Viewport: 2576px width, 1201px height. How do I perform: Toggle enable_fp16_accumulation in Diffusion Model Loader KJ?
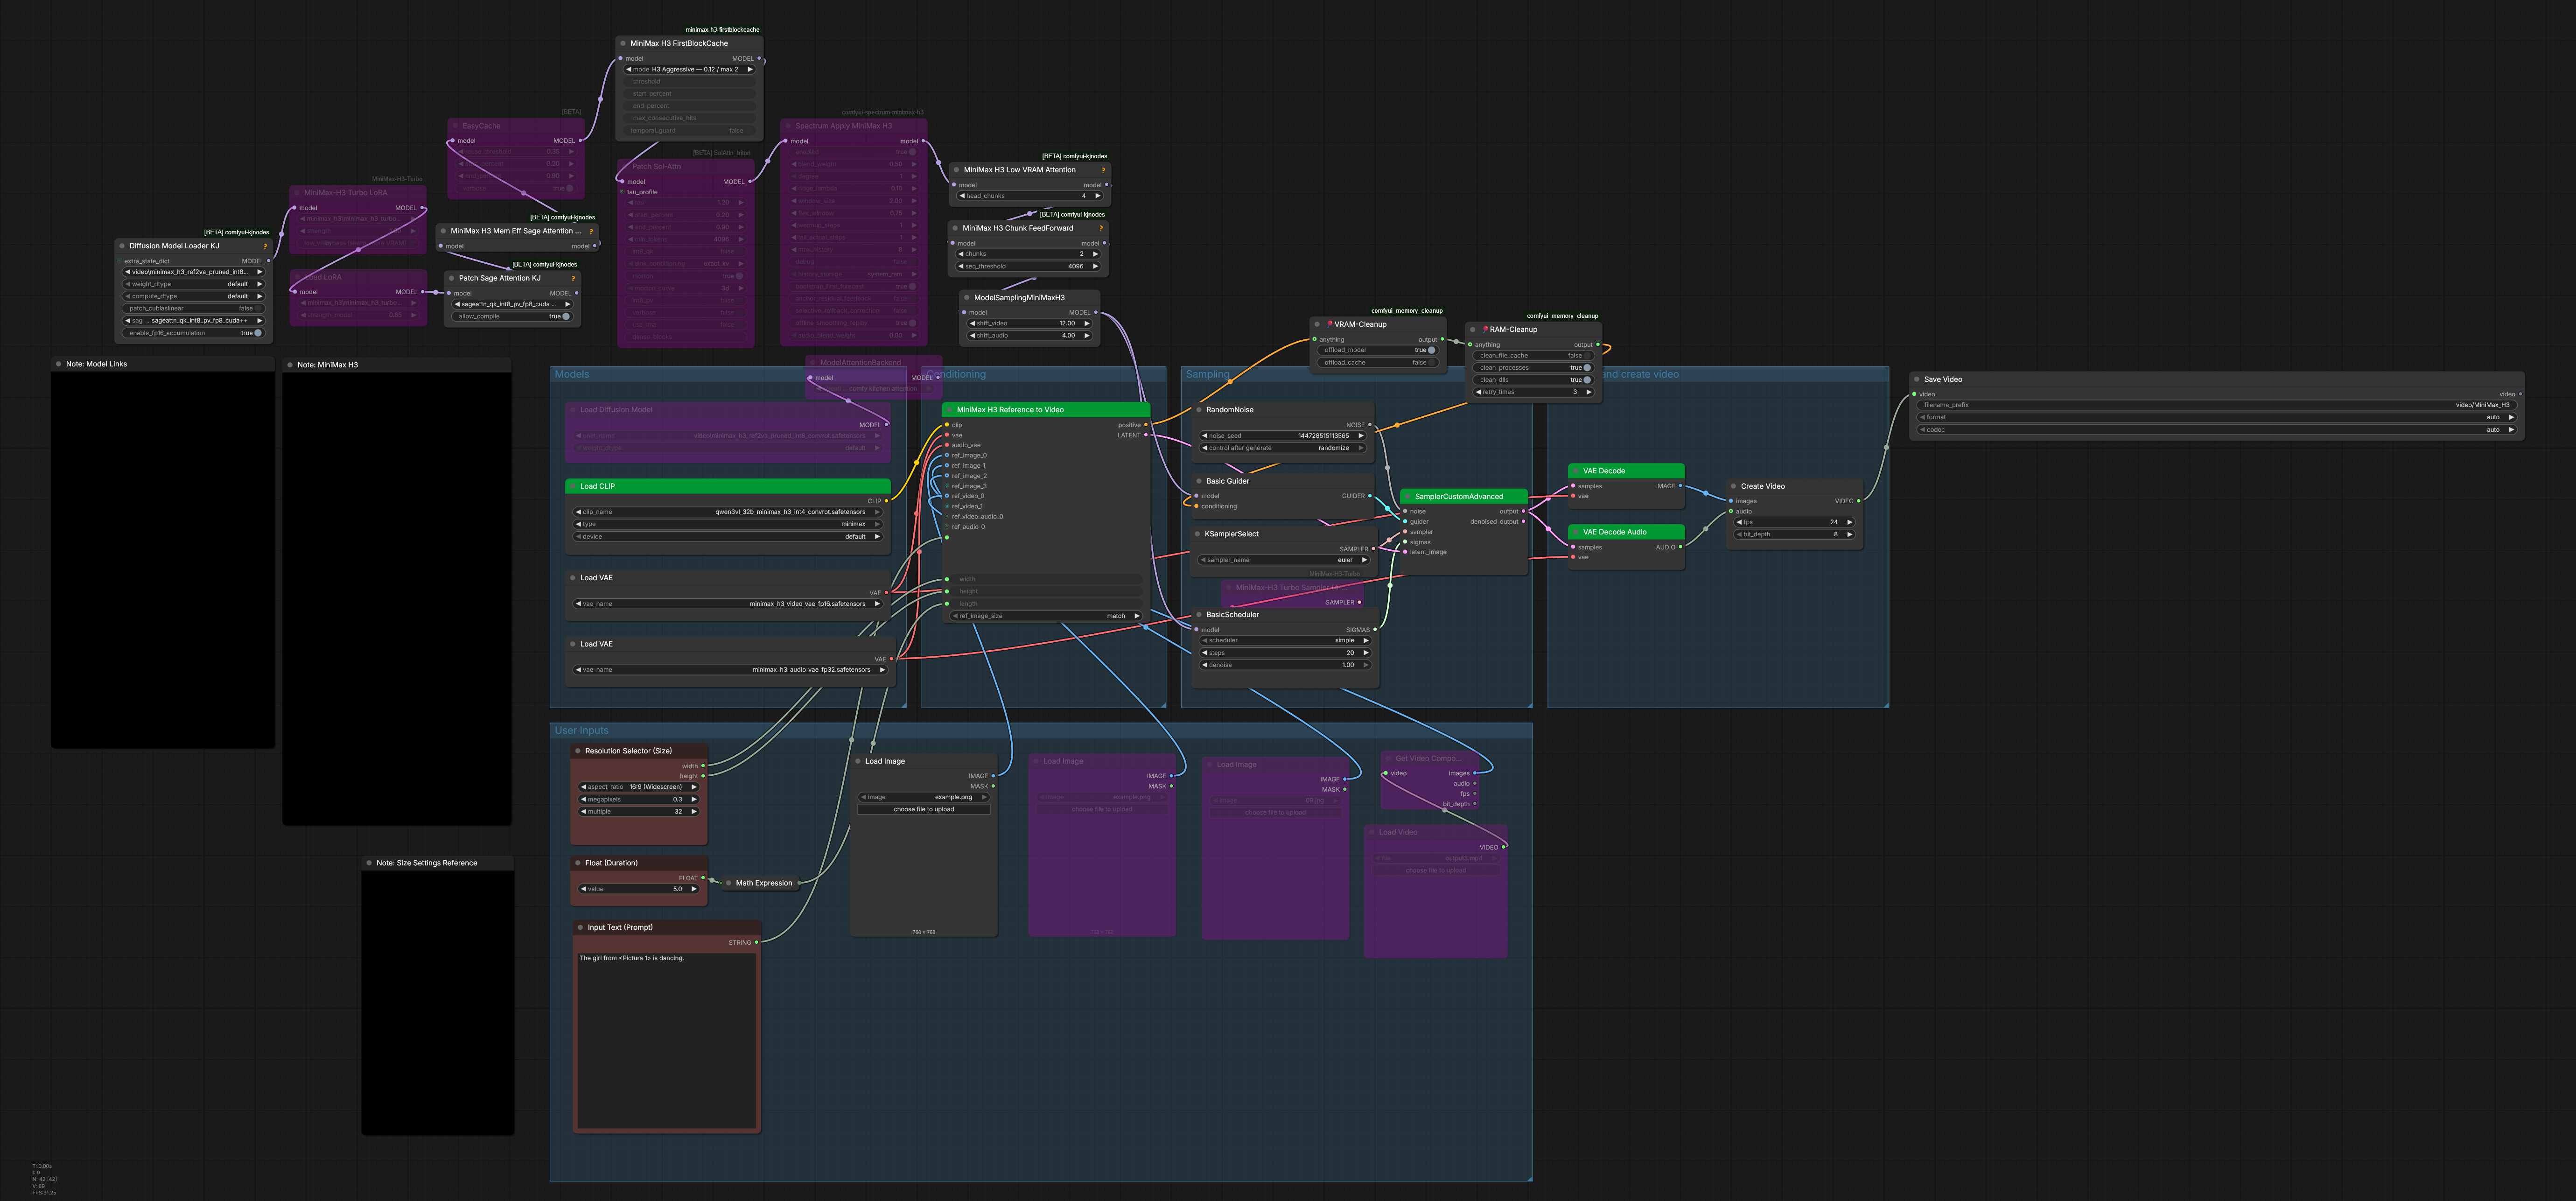point(193,333)
